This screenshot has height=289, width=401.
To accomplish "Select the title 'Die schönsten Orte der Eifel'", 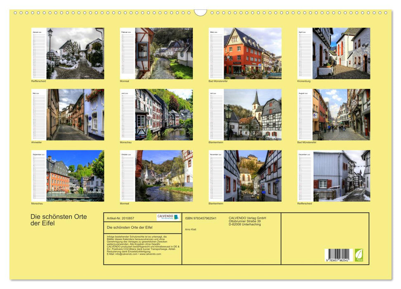I will pos(58,220).
